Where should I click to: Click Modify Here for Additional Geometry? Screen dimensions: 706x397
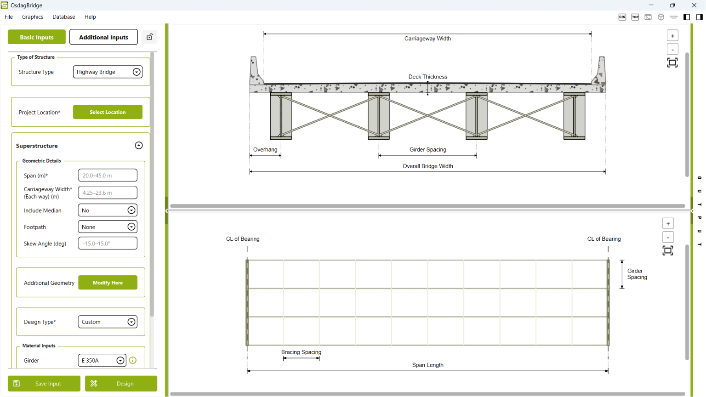(108, 283)
